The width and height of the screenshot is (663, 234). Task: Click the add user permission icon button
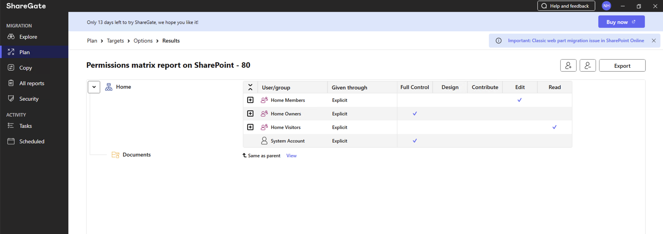pyautogui.click(x=568, y=65)
